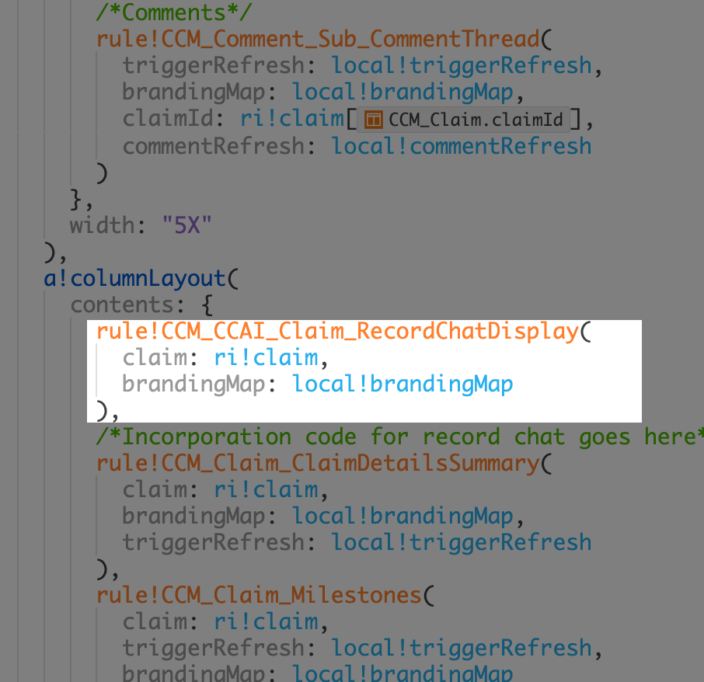704x682 pixels.
Task: Click the contents keyword under a!columnLayout
Action: pos(122,305)
